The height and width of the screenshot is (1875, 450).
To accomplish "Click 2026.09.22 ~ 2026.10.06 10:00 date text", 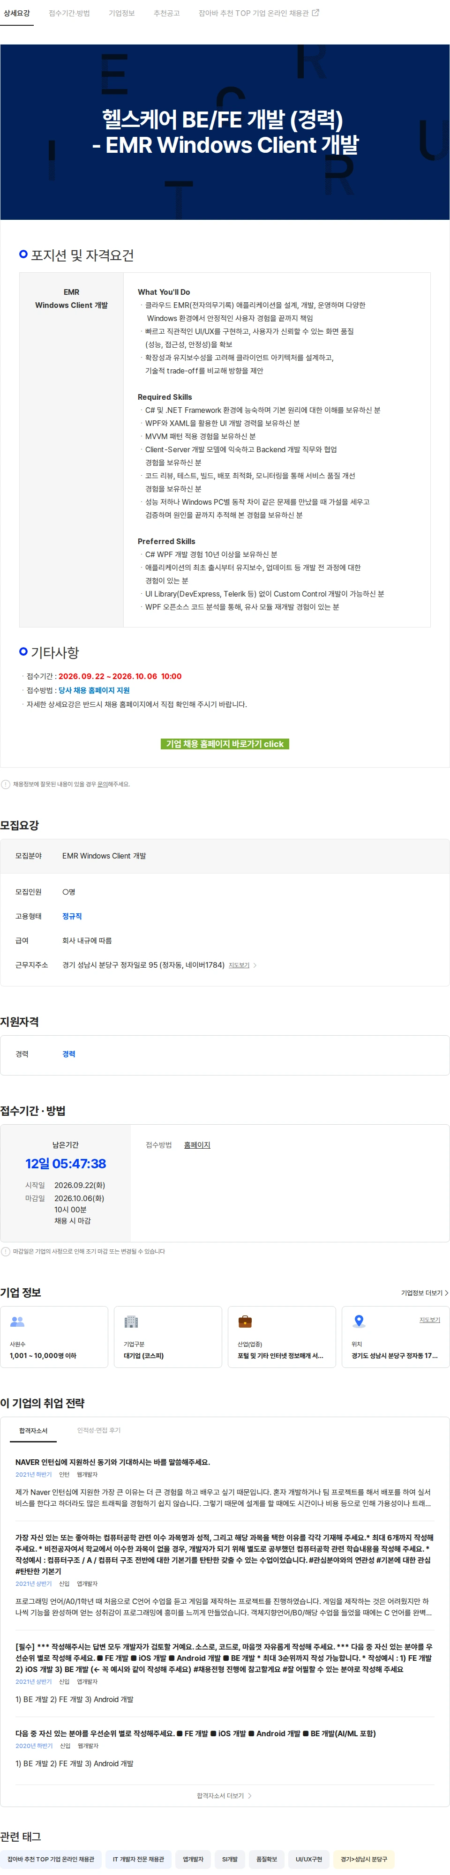I will click(x=120, y=676).
